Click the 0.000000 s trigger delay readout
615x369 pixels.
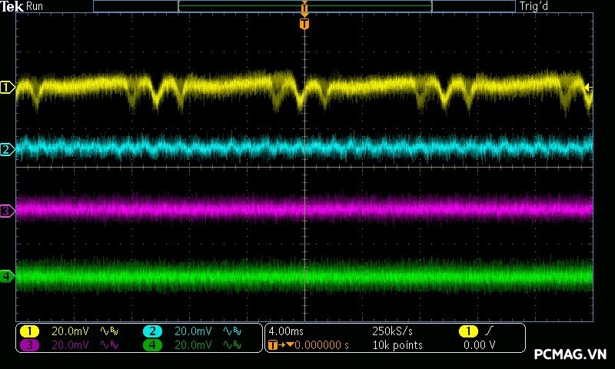click(x=322, y=345)
